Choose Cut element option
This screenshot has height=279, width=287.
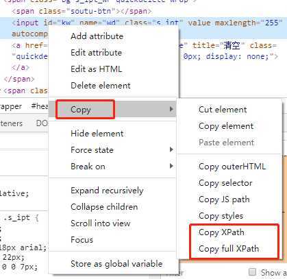click(x=223, y=110)
